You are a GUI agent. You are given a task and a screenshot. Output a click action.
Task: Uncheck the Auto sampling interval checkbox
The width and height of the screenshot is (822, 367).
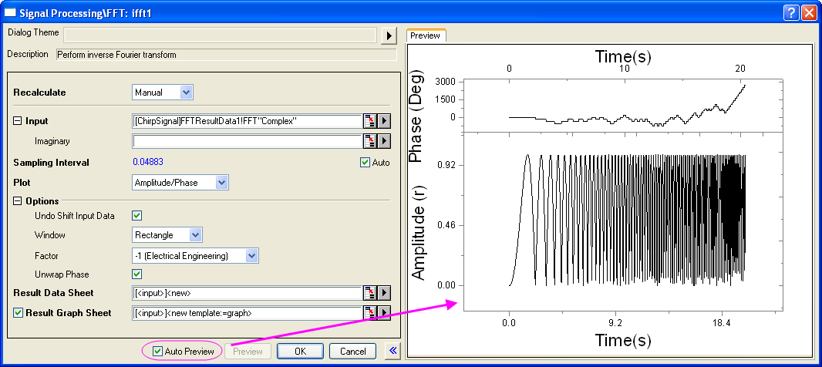click(x=366, y=163)
